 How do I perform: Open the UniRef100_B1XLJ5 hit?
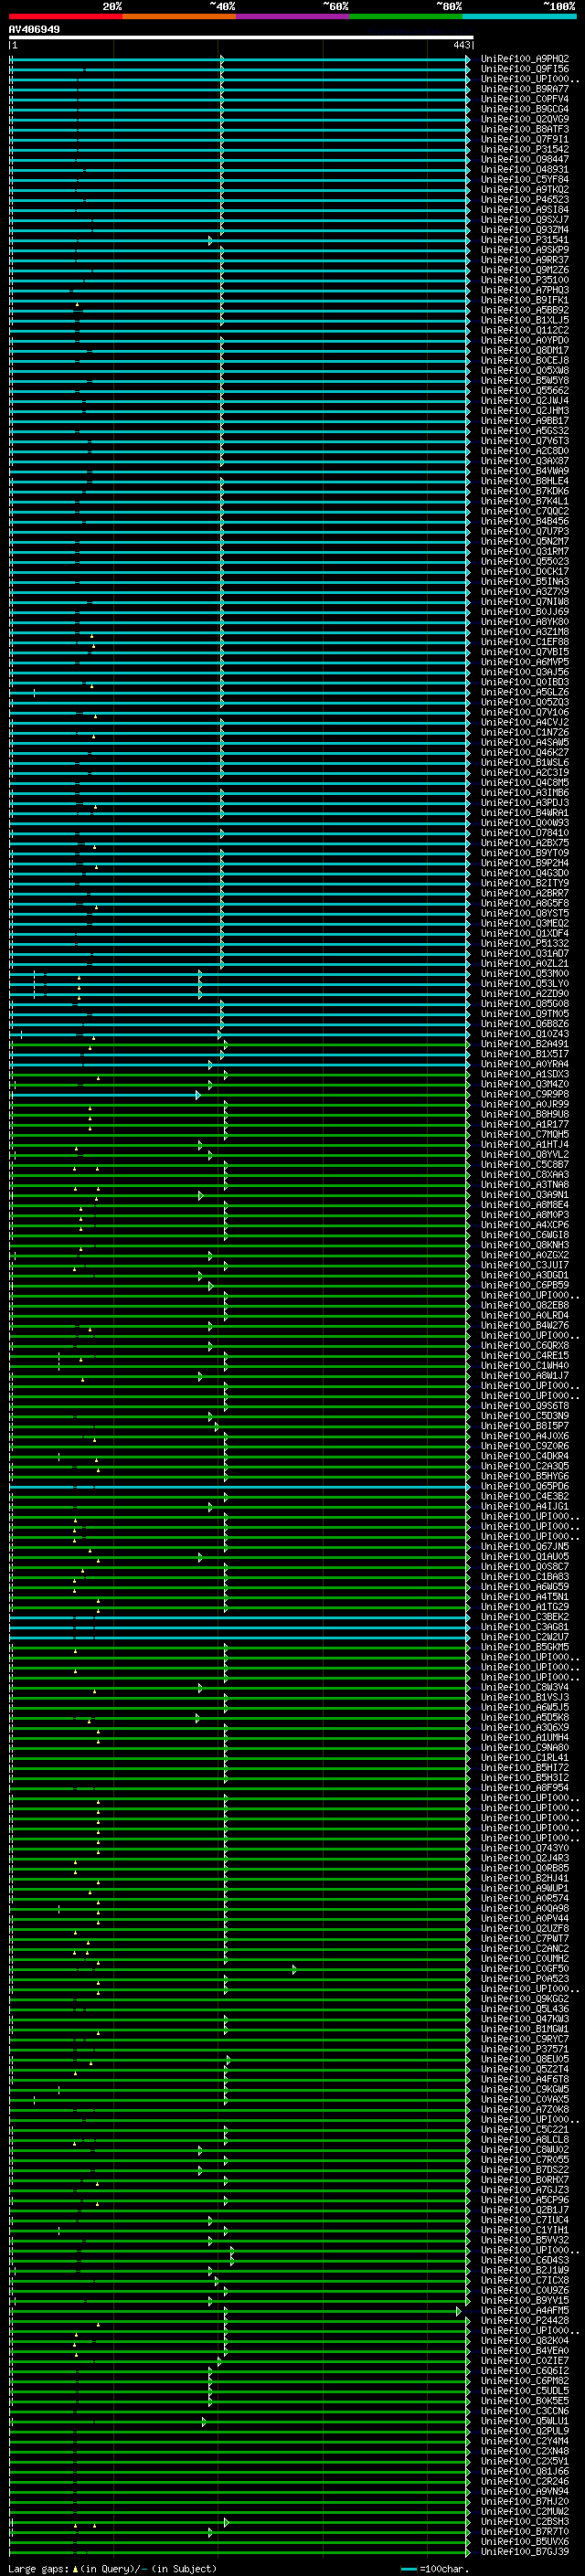(x=525, y=320)
